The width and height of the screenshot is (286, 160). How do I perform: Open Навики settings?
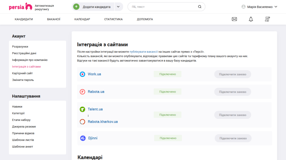pyautogui.click(x=17, y=107)
